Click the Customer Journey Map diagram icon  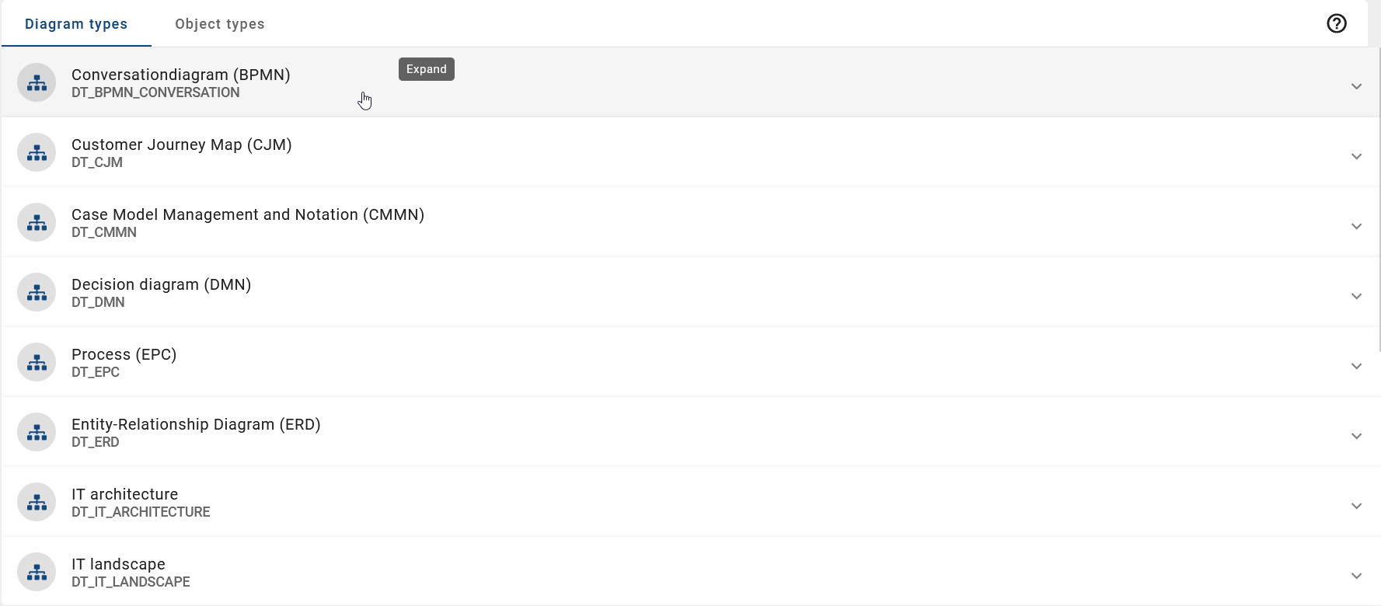coord(36,152)
